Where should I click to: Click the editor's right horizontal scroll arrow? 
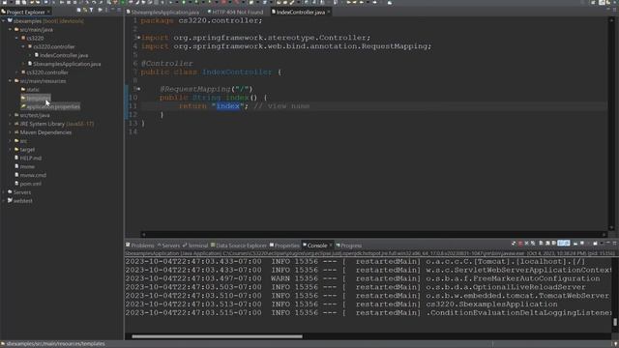604,234
